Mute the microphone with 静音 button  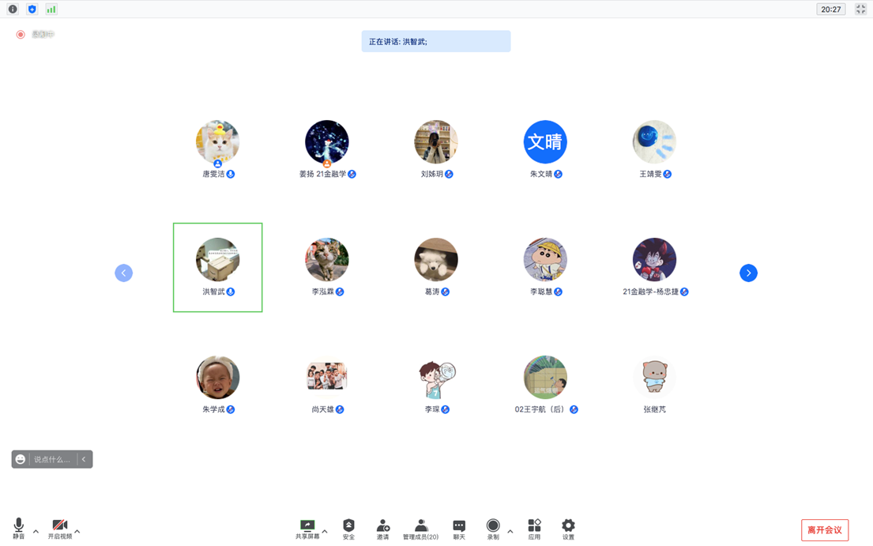(x=18, y=528)
